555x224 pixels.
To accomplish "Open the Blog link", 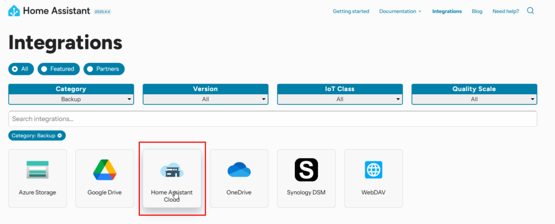I will (477, 11).
